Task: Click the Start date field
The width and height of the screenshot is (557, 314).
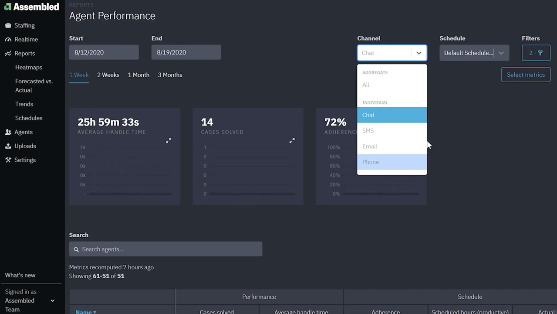Action: (104, 52)
